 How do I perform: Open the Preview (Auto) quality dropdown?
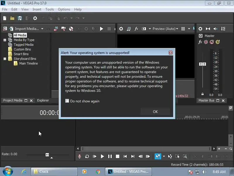(x=165, y=29)
